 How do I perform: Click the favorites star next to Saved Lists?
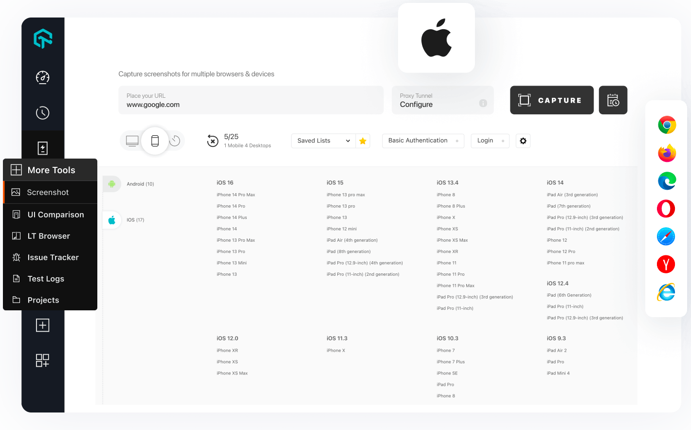click(x=363, y=141)
